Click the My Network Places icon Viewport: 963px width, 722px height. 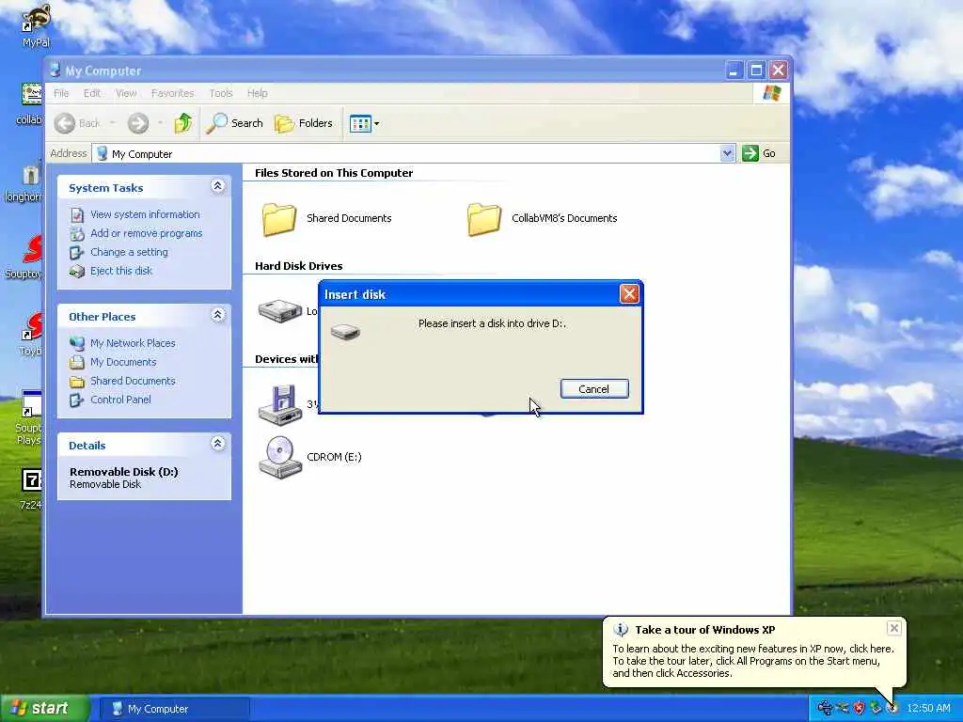77,344
